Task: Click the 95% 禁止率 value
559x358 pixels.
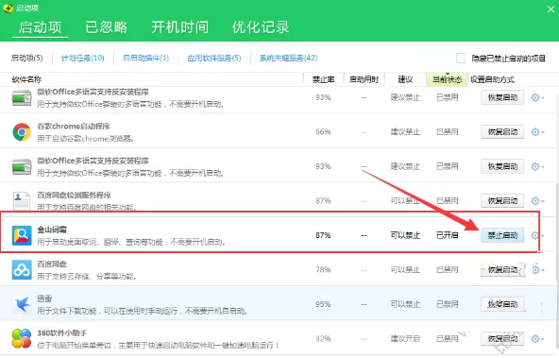Action: (323, 304)
